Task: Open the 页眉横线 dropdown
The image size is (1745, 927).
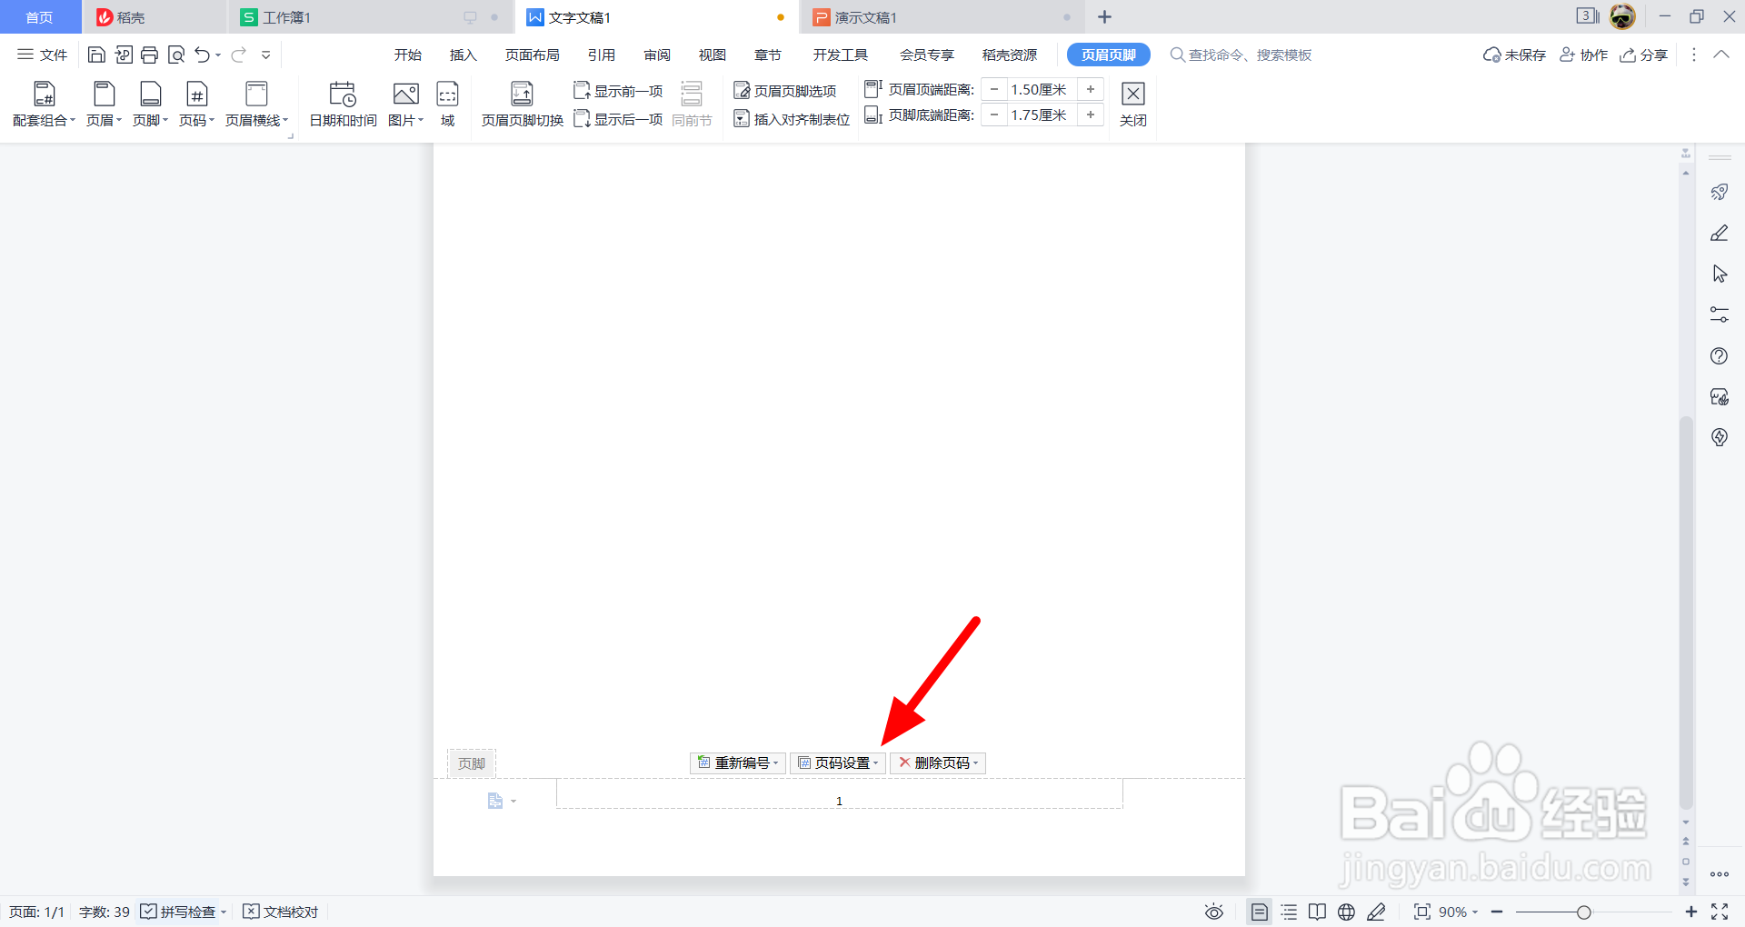Action: coord(257,105)
